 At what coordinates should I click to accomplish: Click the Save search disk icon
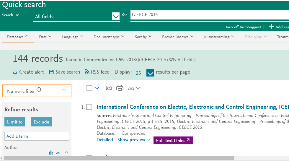tap(51, 72)
